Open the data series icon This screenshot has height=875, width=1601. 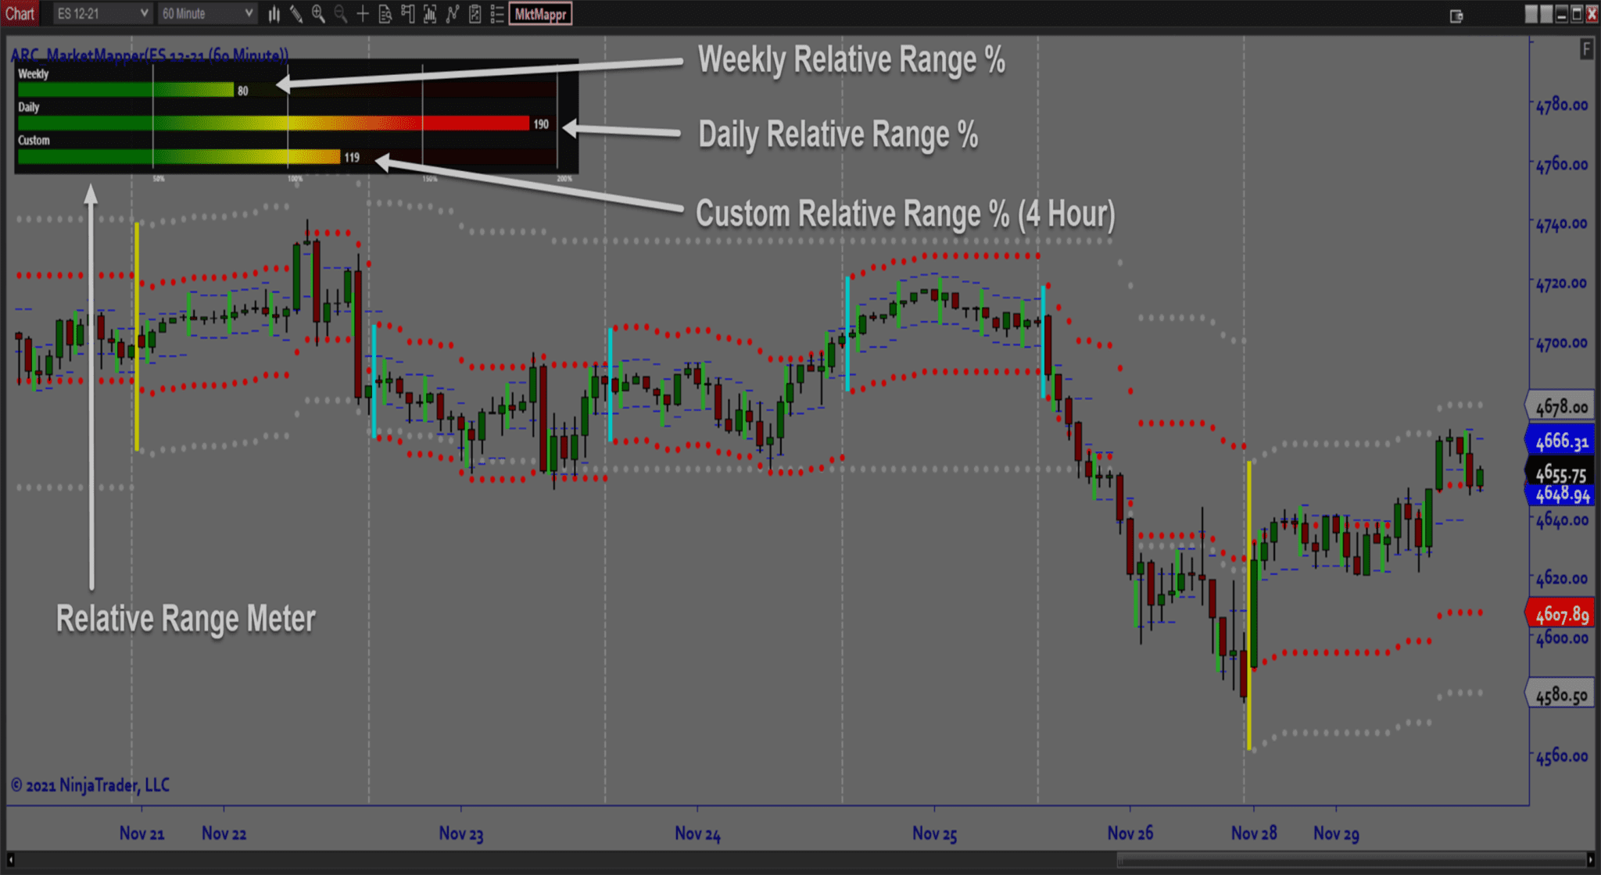click(429, 14)
